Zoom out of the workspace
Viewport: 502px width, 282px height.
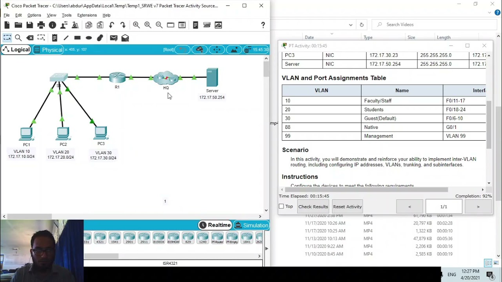[x=159, y=25]
